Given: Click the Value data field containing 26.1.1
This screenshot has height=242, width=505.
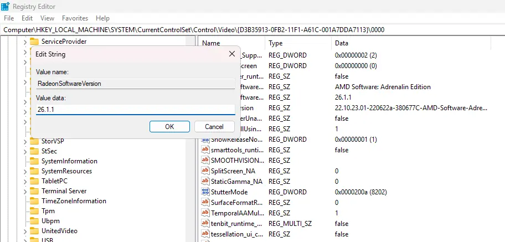Looking at the screenshot, I should (136, 110).
